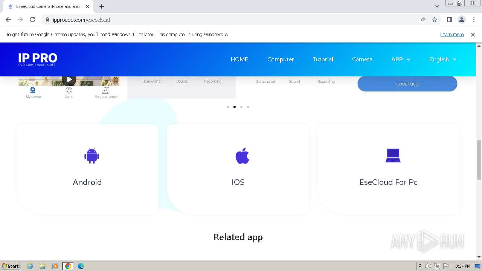Open a new browser tab

click(102, 6)
